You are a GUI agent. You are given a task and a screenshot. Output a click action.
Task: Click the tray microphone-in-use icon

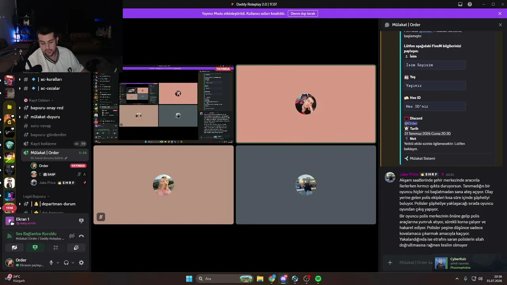coord(465,279)
